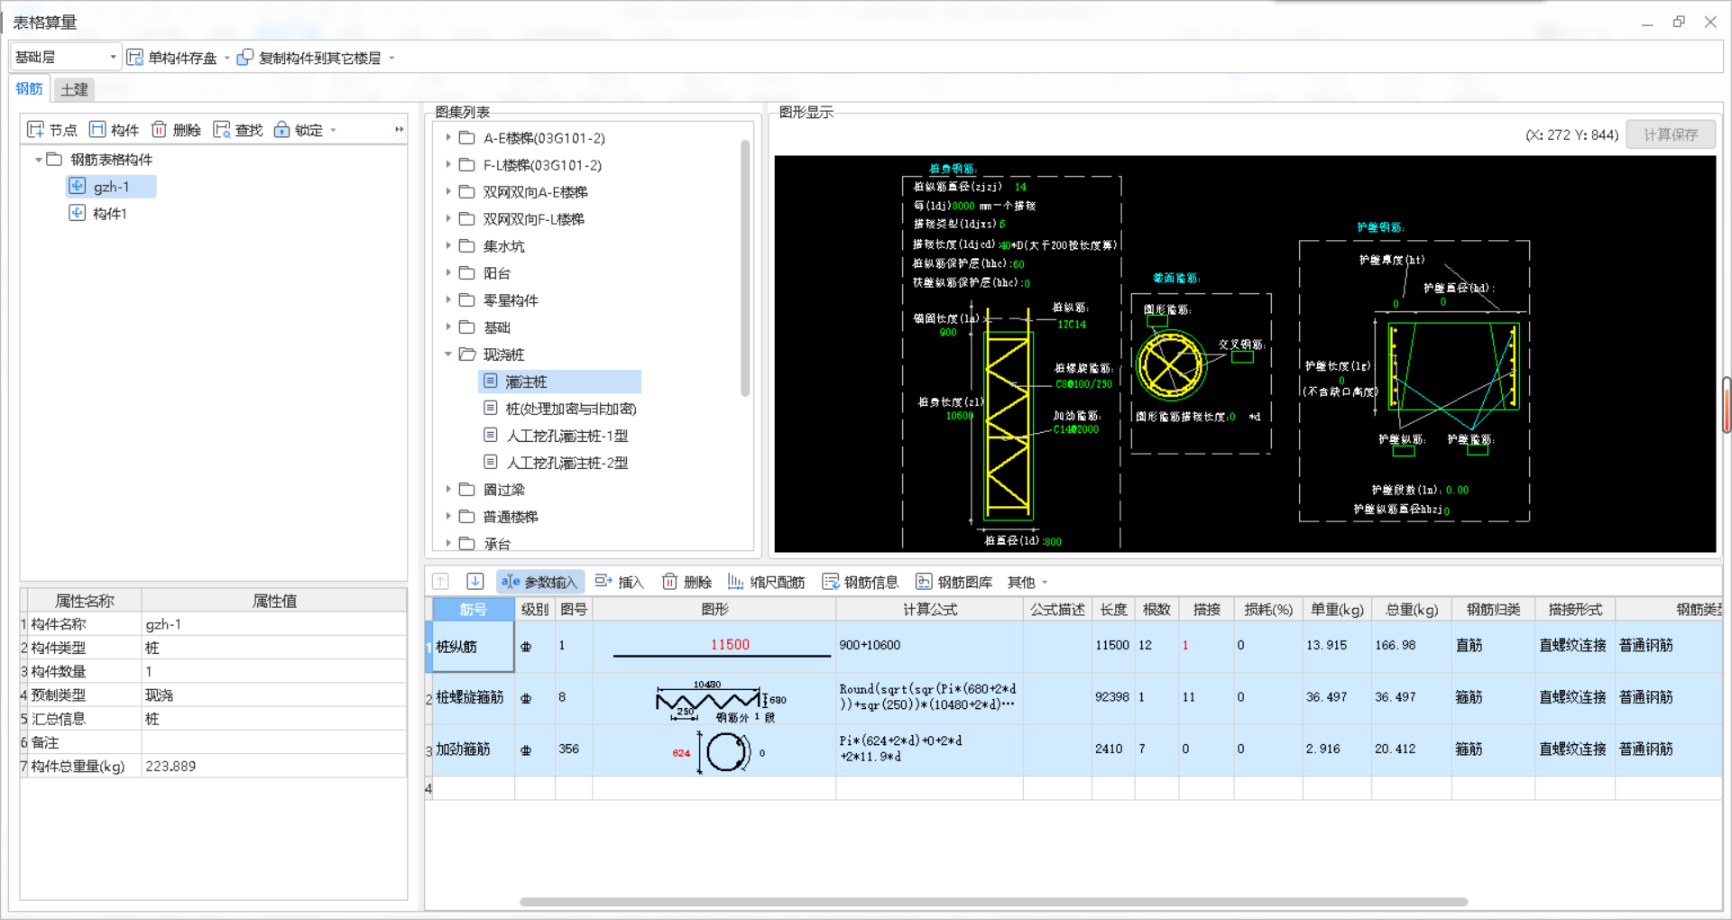Image resolution: width=1732 pixels, height=920 pixels.
Task: Click the 计算保存 button
Action: pyautogui.click(x=1670, y=134)
